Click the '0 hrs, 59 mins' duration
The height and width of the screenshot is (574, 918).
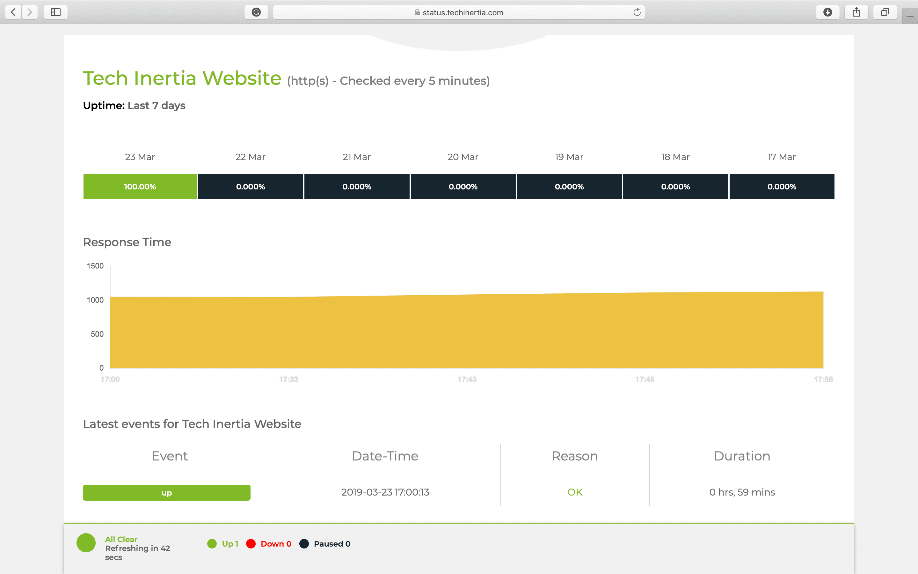coord(742,492)
